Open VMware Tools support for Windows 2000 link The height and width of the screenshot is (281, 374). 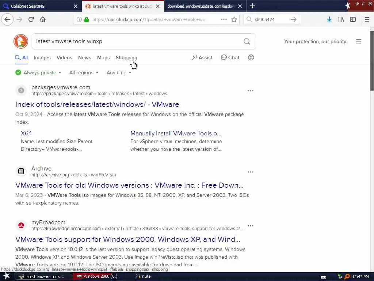click(x=127, y=239)
